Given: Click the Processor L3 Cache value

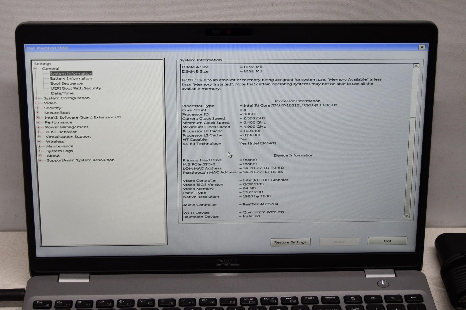Looking at the screenshot, I should pyautogui.click(x=252, y=135).
